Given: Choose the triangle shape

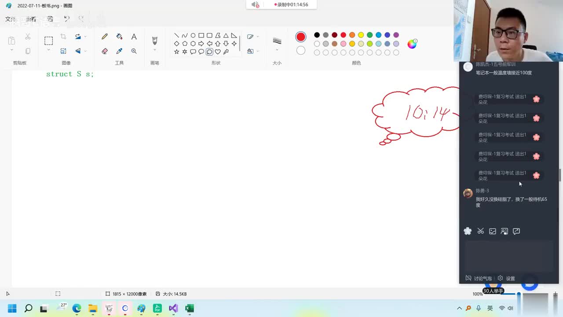Looking at the screenshot, I should pos(226,35).
